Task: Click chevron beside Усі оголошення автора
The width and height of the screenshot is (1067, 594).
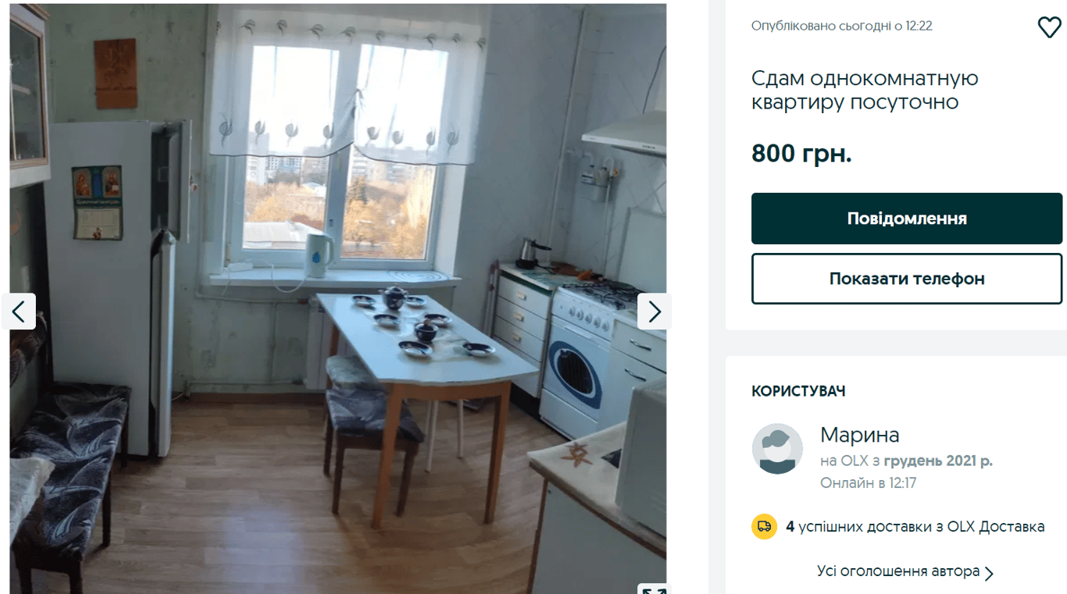Action: (989, 573)
